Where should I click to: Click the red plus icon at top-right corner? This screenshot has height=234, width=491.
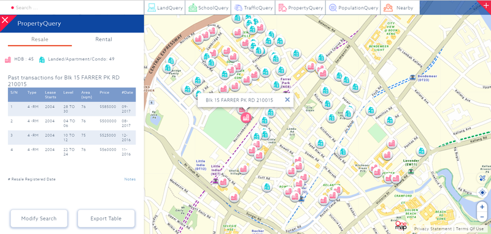(x=485, y=5)
